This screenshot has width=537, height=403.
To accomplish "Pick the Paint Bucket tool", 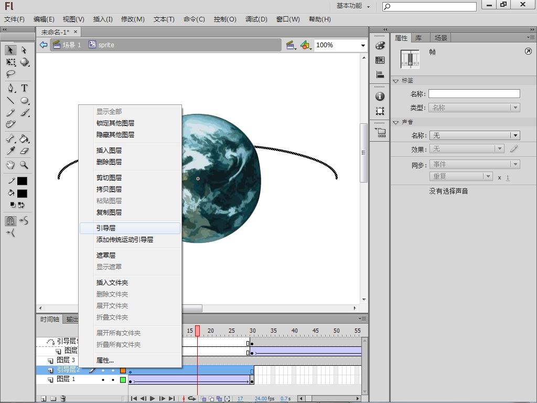I will pyautogui.click(x=24, y=139).
